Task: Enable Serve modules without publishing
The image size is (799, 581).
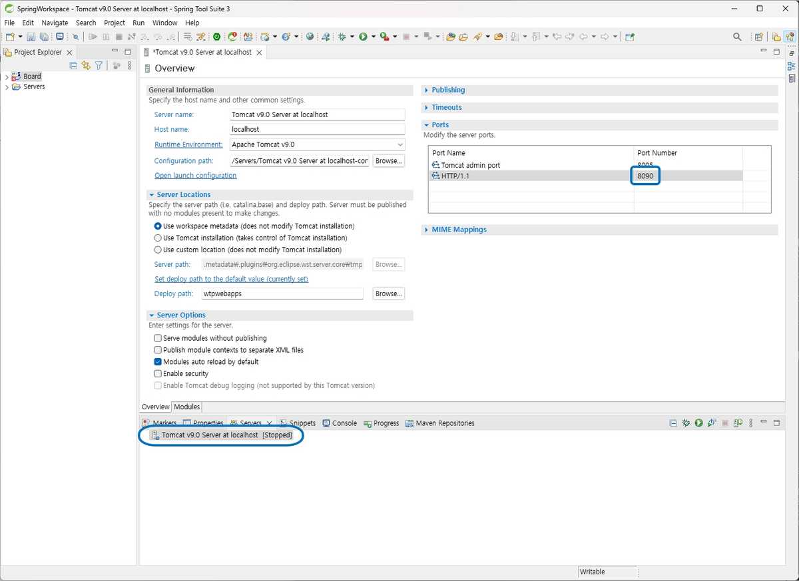Action: (158, 338)
